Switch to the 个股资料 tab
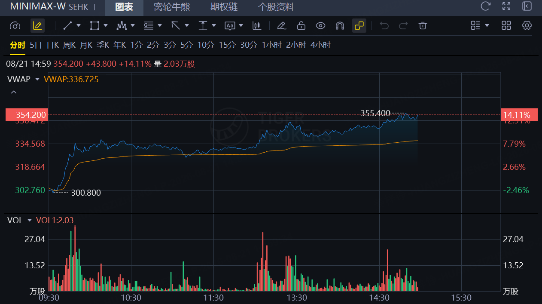Image resolution: width=542 pixels, height=304 pixels. (x=276, y=7)
